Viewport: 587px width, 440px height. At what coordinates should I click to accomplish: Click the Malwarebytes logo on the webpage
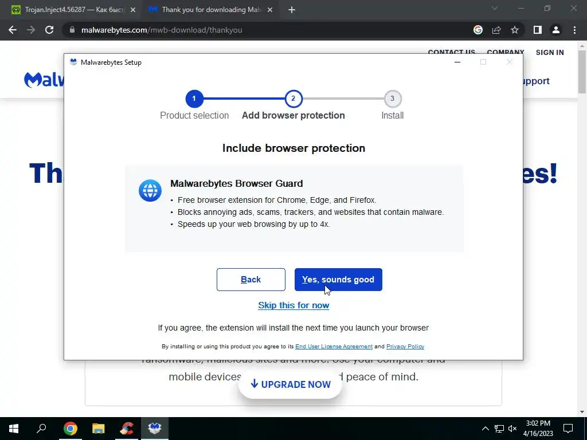click(x=44, y=80)
